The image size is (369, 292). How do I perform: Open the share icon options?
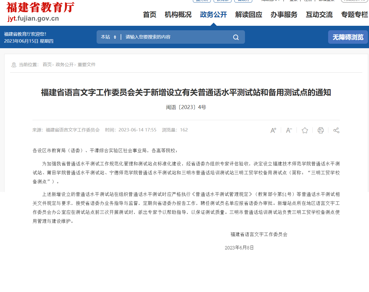336,130
